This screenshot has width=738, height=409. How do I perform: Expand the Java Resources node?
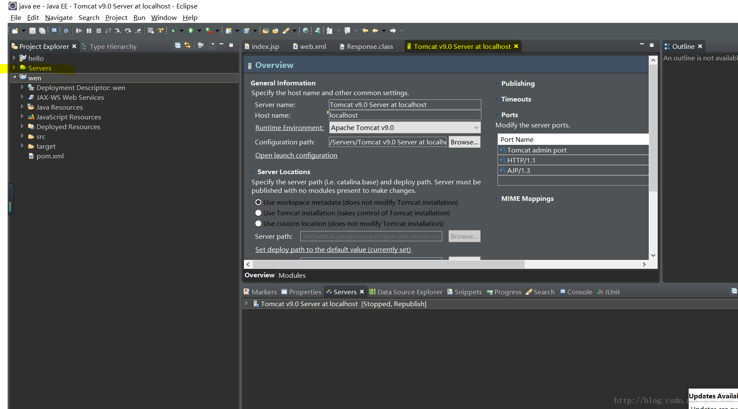pyautogui.click(x=22, y=106)
